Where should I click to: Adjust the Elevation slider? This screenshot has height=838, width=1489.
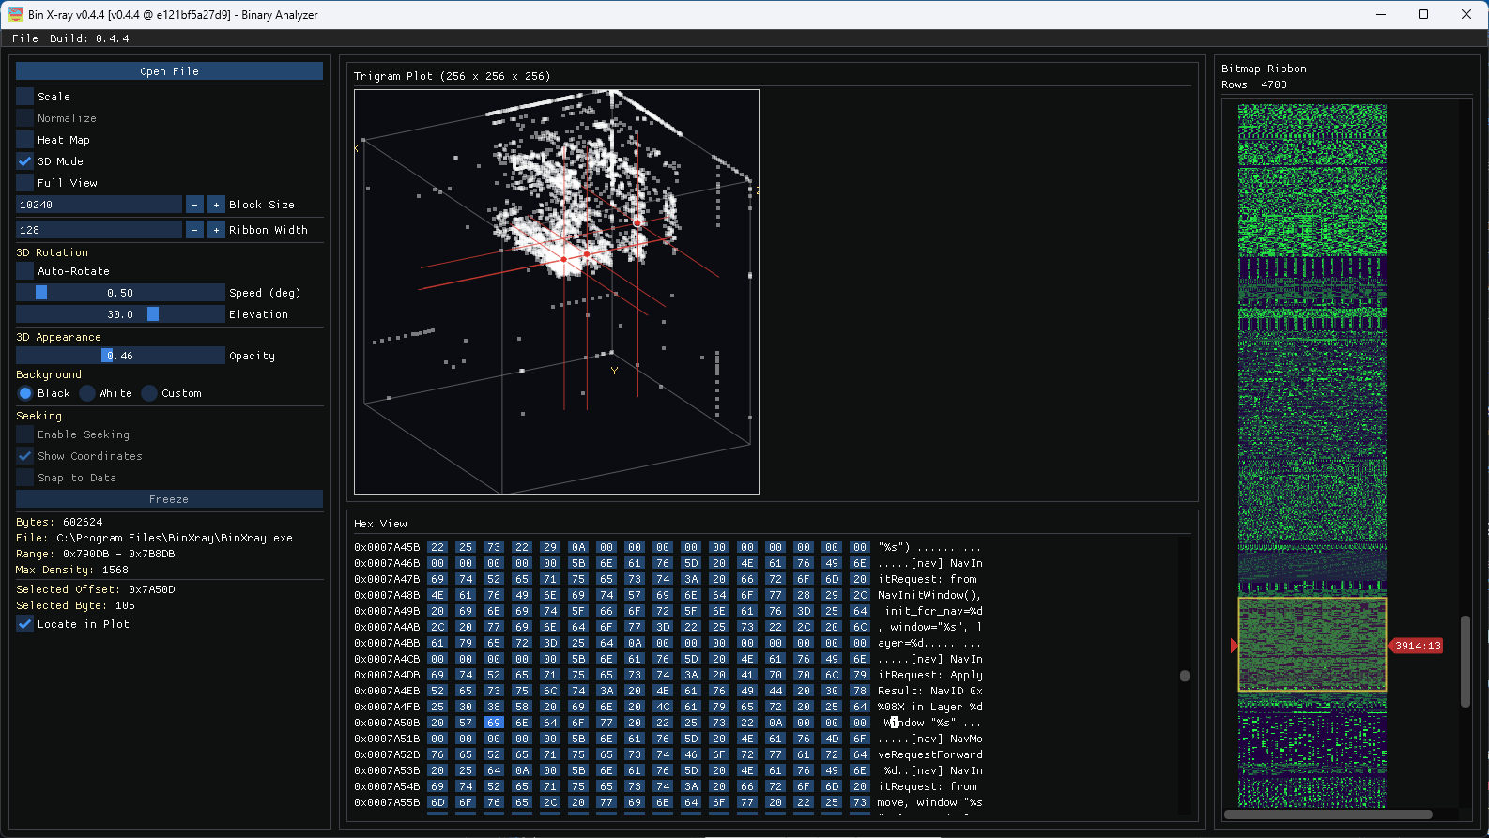pos(120,314)
